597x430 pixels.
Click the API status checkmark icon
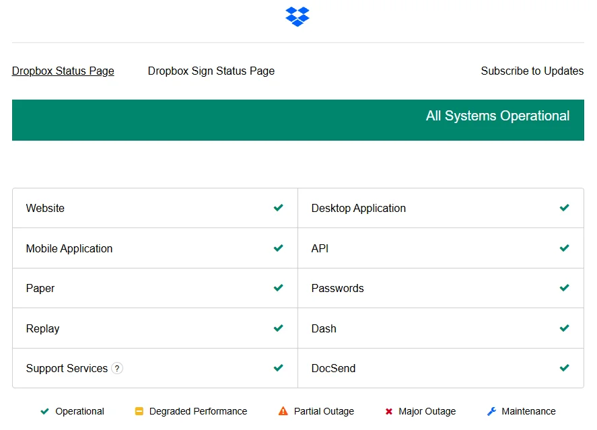[x=564, y=248]
